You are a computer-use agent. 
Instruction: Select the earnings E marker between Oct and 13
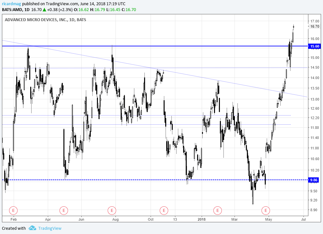pos(164,211)
